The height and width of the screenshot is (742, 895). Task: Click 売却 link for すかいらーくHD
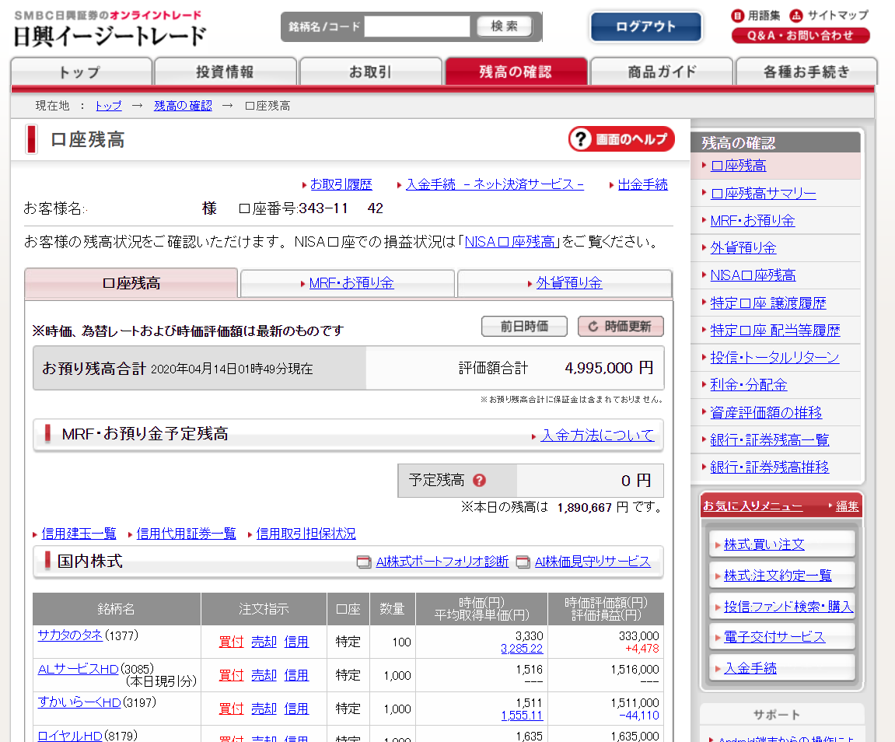tap(264, 709)
